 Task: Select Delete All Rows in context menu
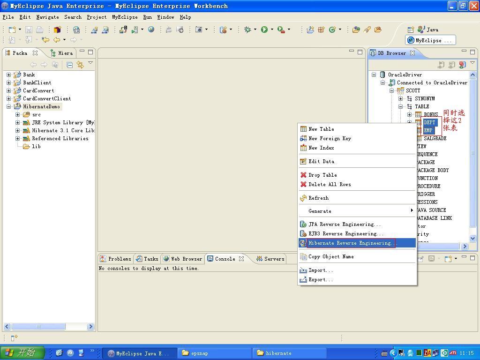pyautogui.click(x=357, y=184)
